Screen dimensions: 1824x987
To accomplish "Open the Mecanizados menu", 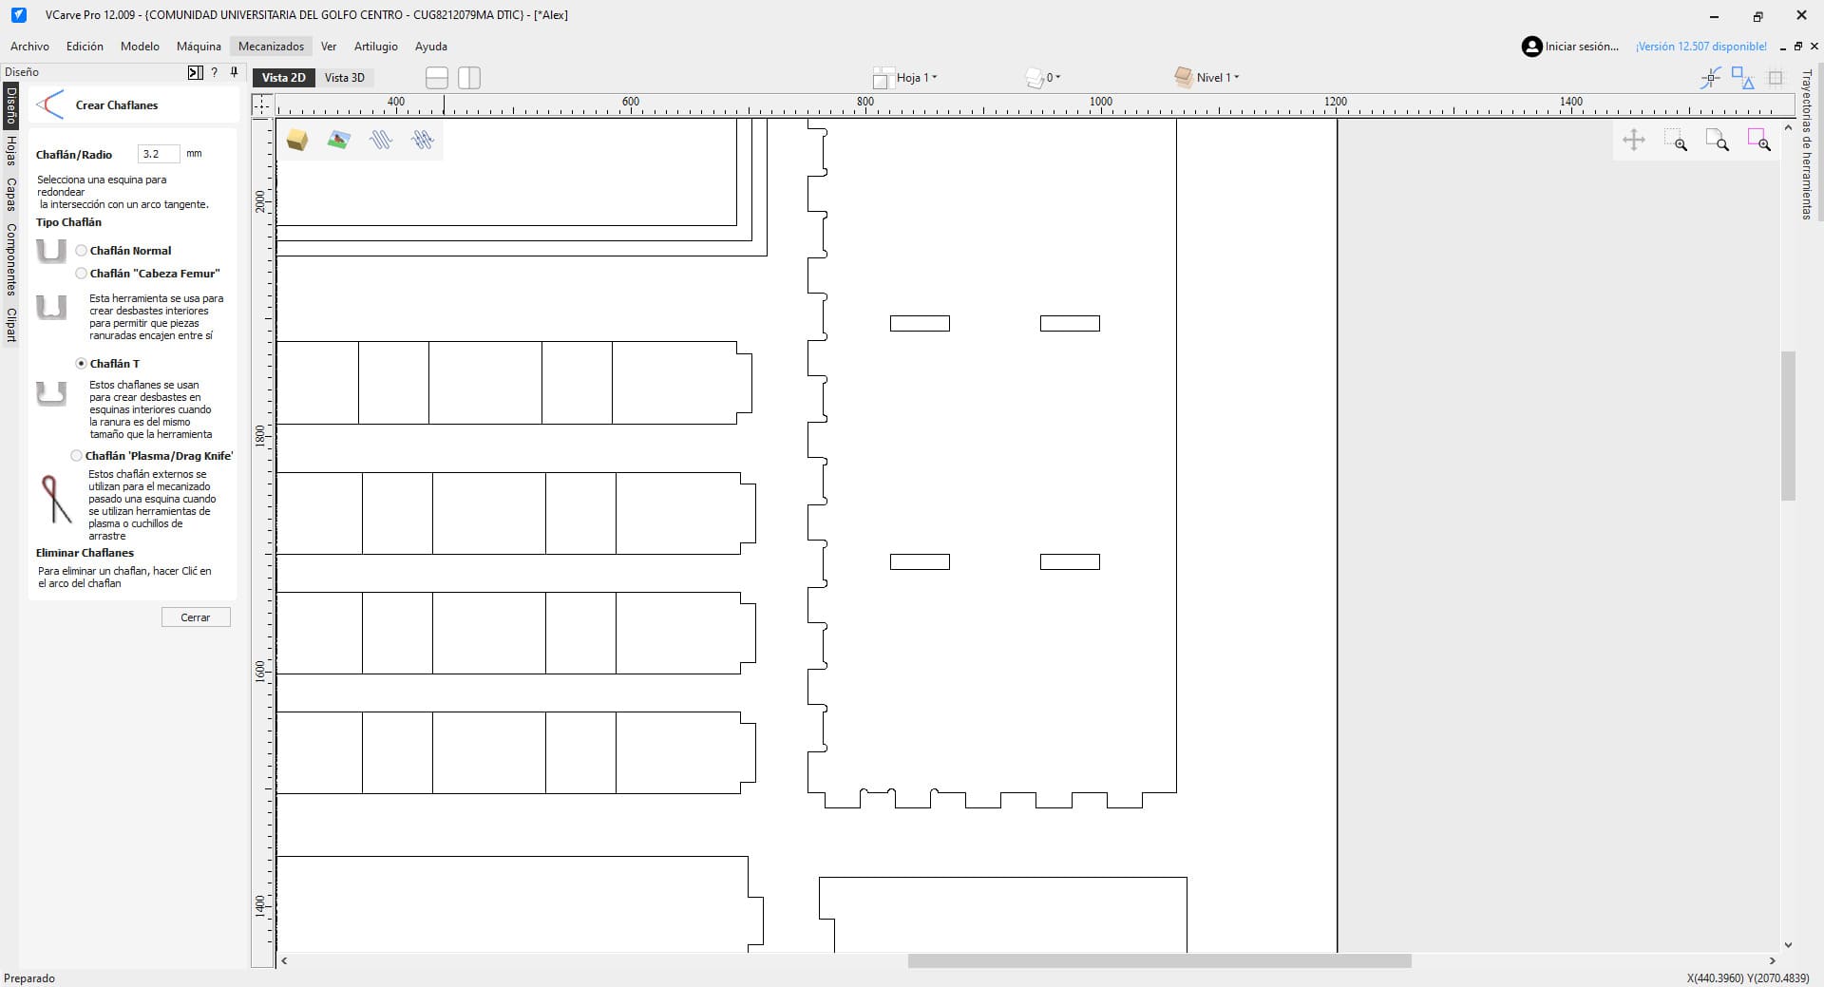I will [x=270, y=46].
